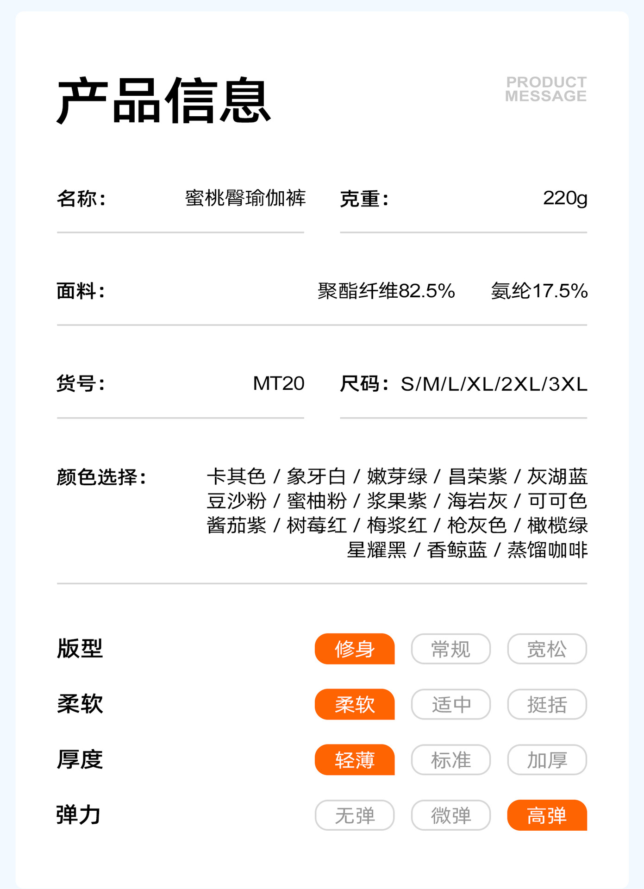Pick the 宽松 fit option
The image size is (644, 889).
tap(547, 649)
